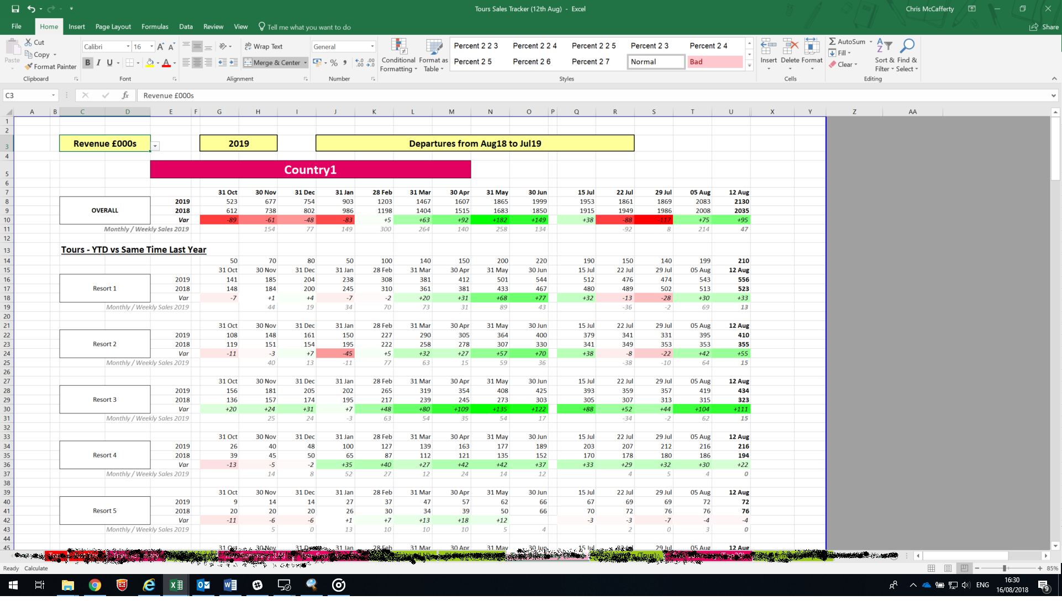Toggle Bold formatting
Screen dimensions: 1062x611
[x=87, y=63]
